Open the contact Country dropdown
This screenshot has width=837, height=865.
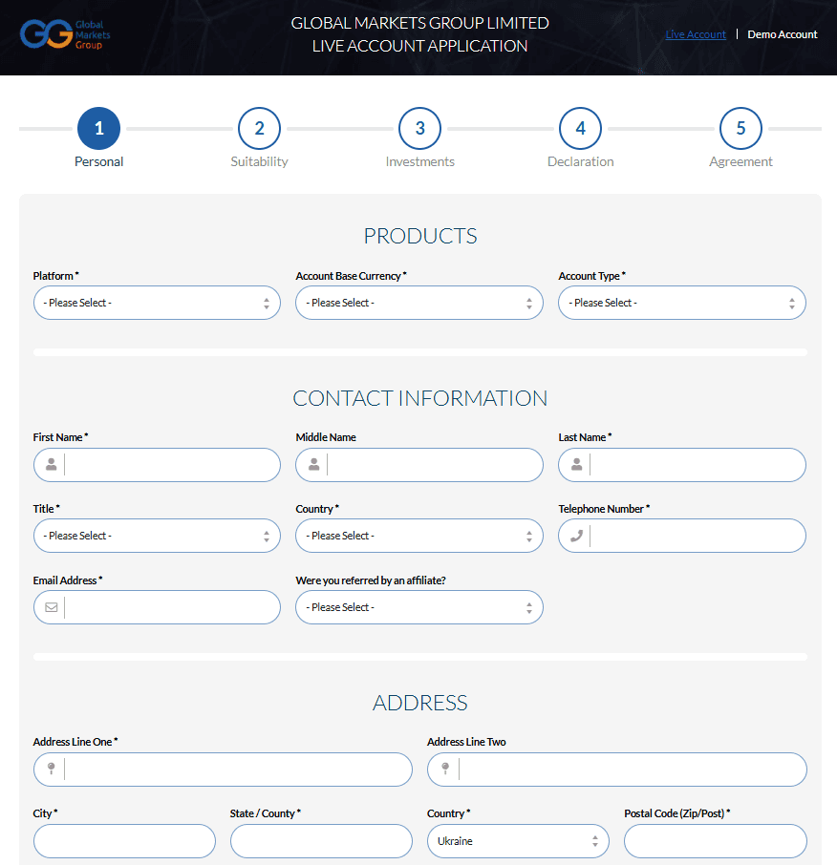pyautogui.click(x=419, y=536)
